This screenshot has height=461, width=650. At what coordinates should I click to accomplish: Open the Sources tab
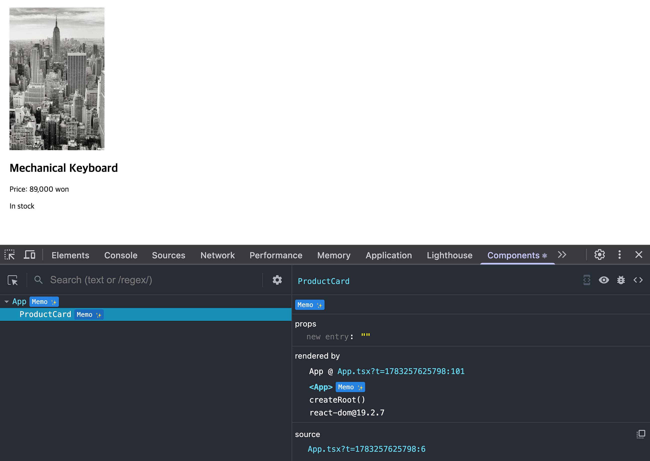[x=169, y=255]
